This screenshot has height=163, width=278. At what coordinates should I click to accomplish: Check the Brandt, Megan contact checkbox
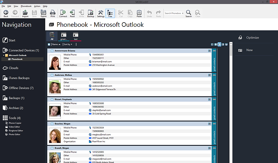[x=52, y=148]
